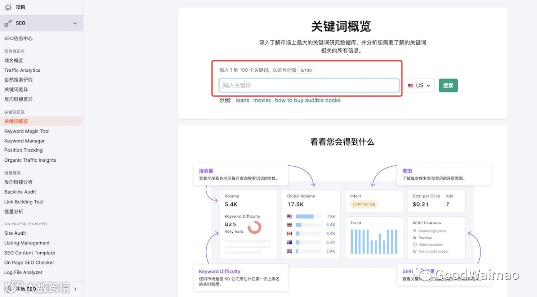537x297 pixels.
Task: Click the US flag icon in country selector
Action: pyautogui.click(x=410, y=86)
